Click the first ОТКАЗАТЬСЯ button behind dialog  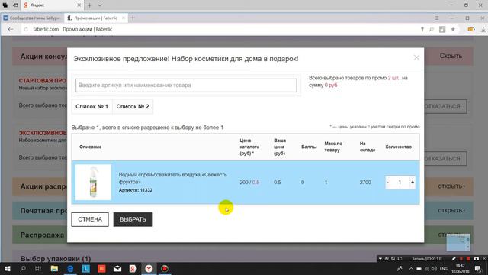pos(445,107)
